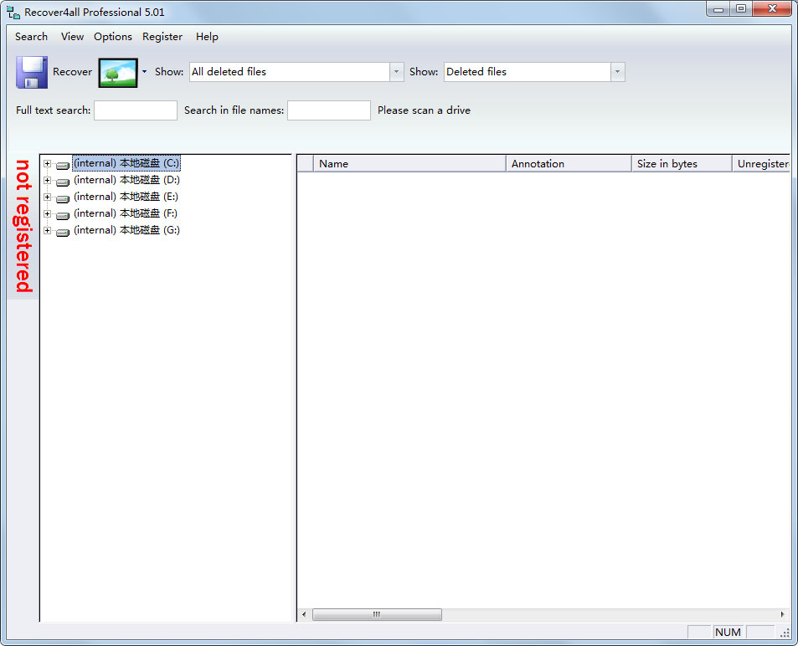Open the Help menu
Image resolution: width=798 pixels, height=646 pixels.
point(207,37)
